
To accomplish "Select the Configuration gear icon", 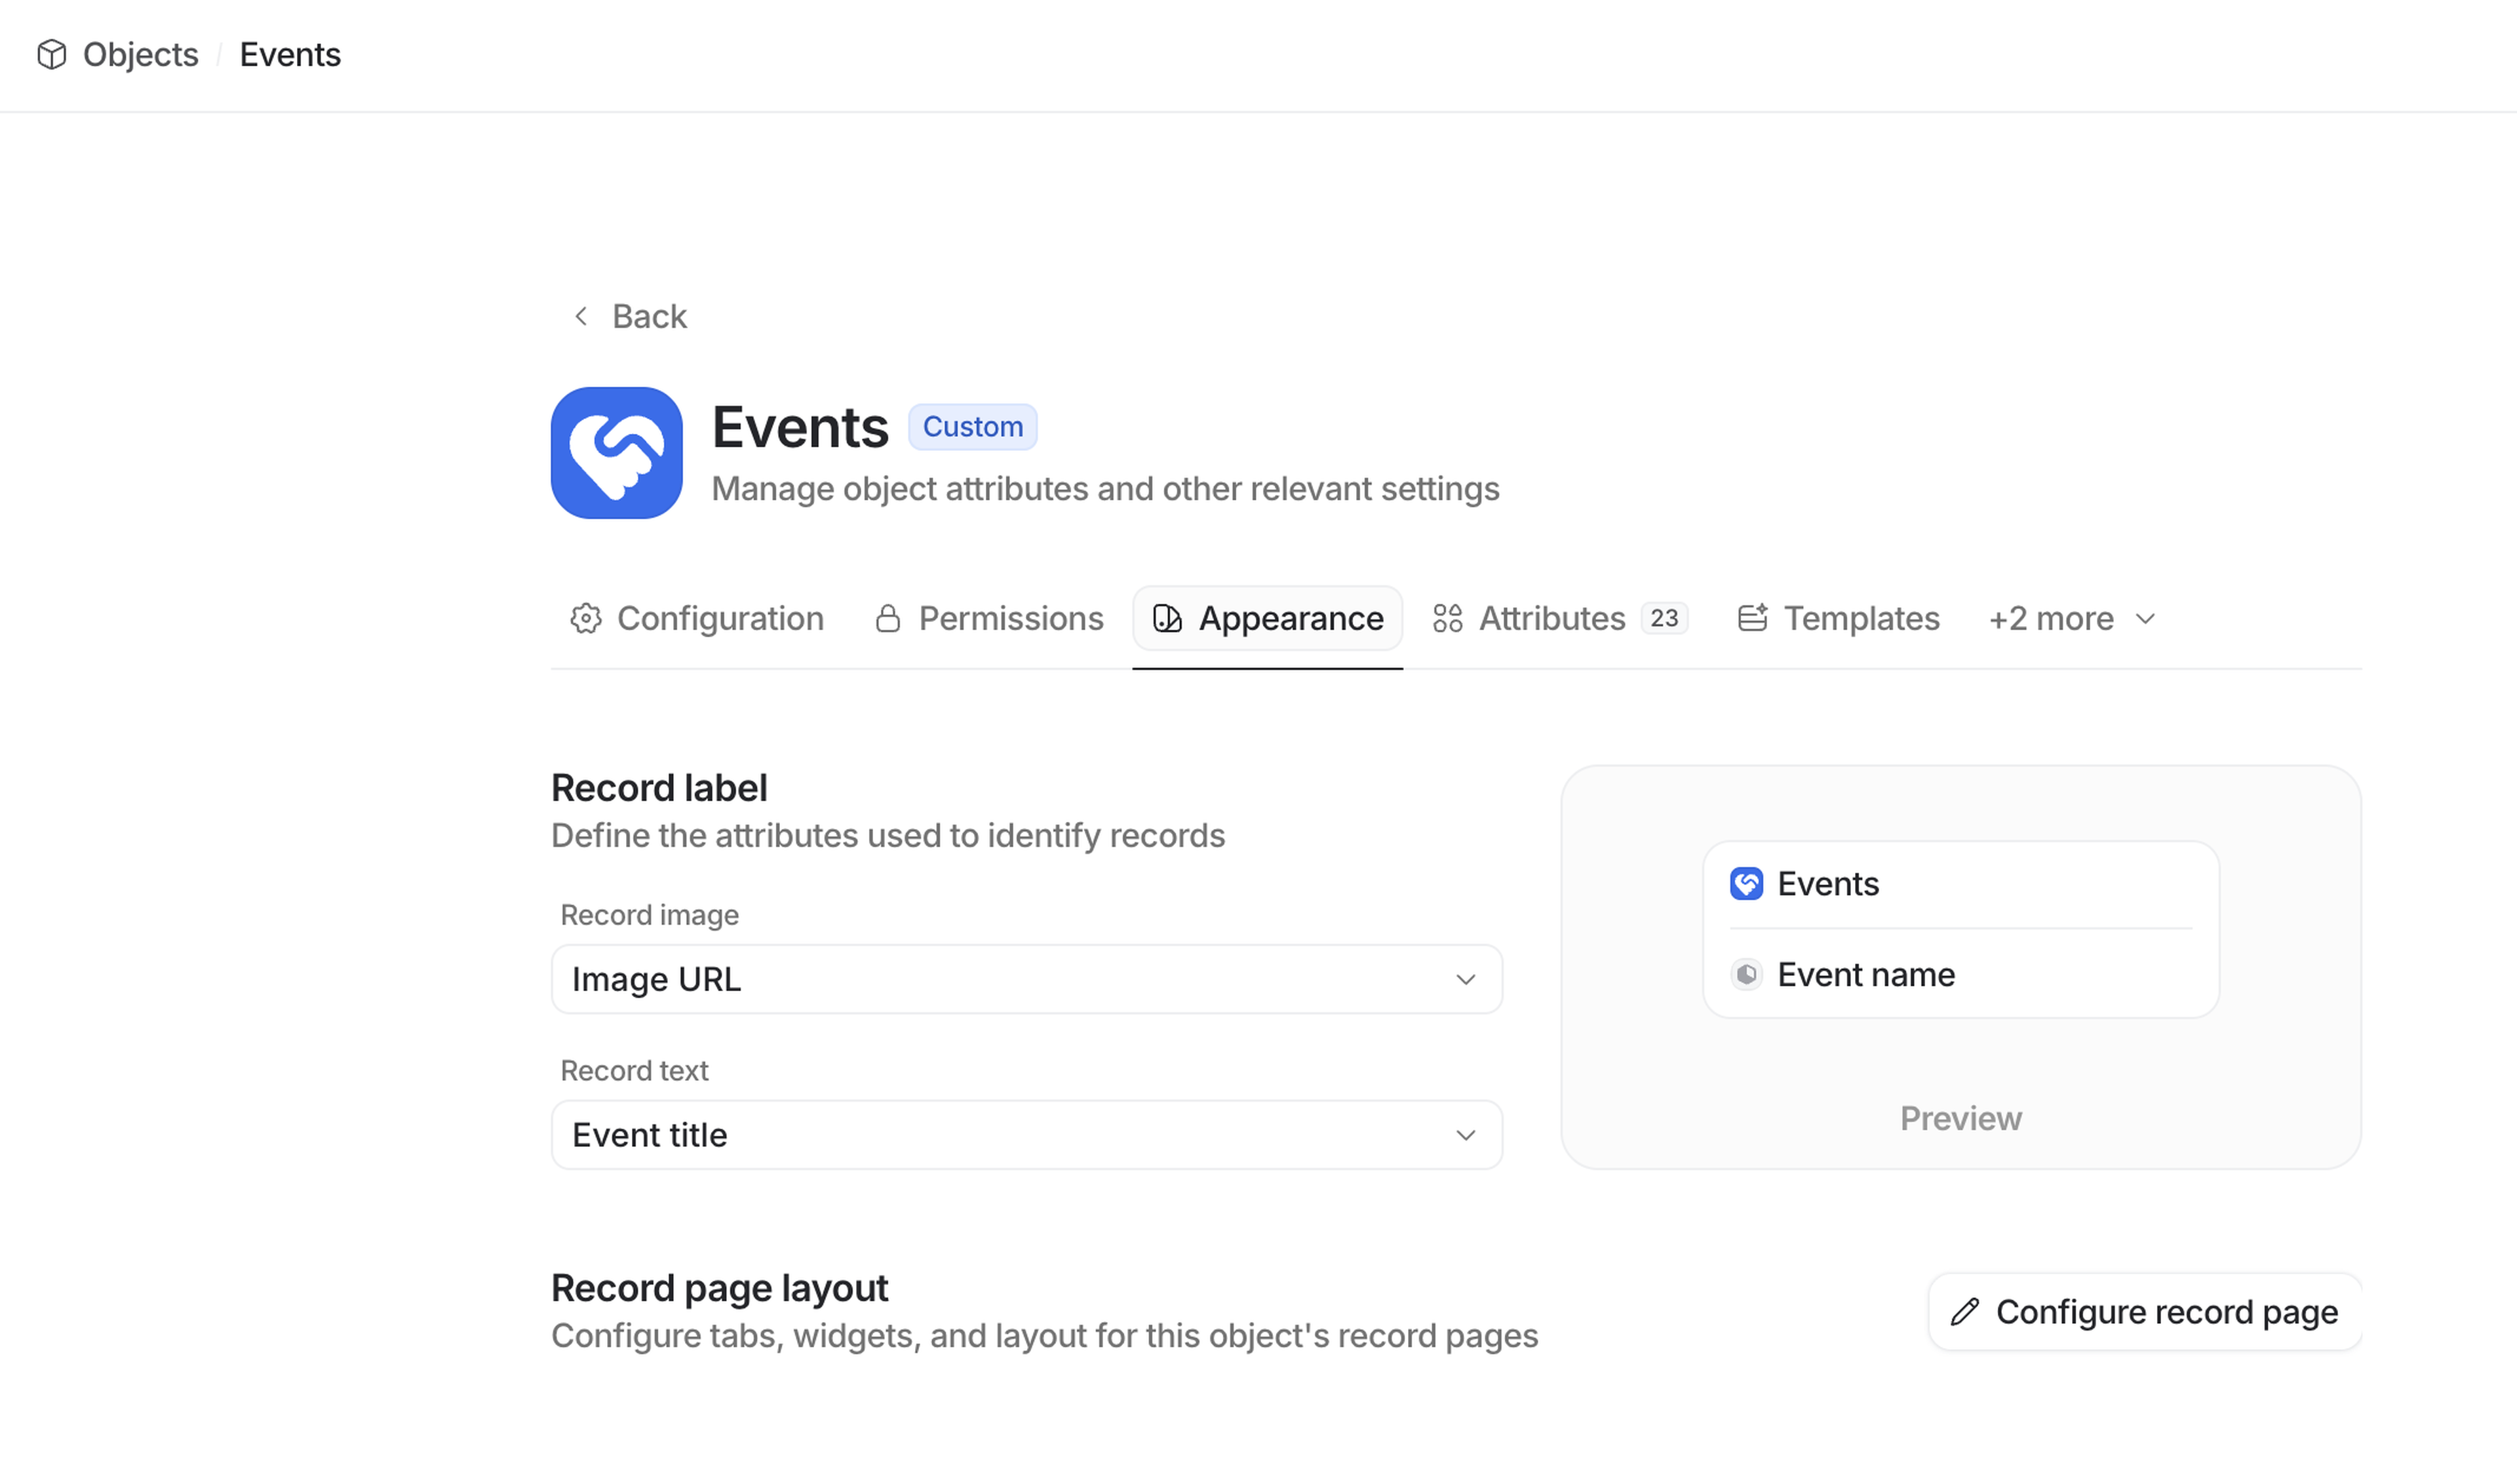I will tap(586, 618).
